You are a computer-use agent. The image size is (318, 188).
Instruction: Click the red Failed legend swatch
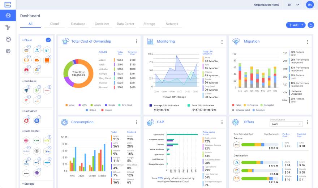(x=233, y=105)
